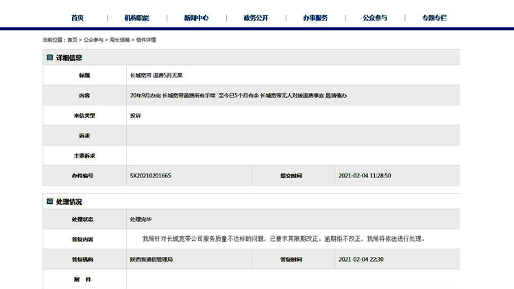This screenshot has height=289, width=514.
Task: Click the 处理完毕 status value
Action: pos(141,220)
